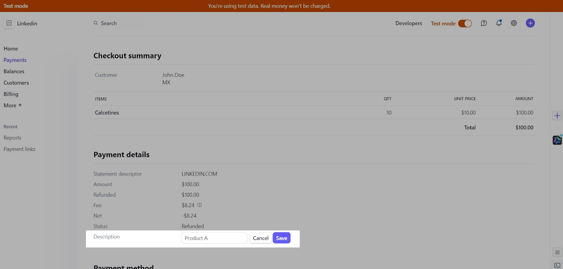Image resolution: width=563 pixels, height=269 pixels.
Task: Click the -$8.24 net value
Action: click(x=189, y=216)
